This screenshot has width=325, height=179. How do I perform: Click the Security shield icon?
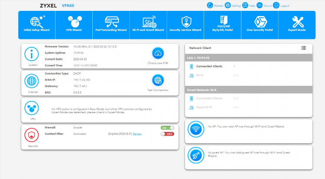pos(32,135)
